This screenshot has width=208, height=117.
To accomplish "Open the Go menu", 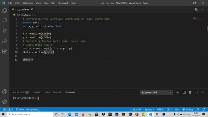I will 46,3.
